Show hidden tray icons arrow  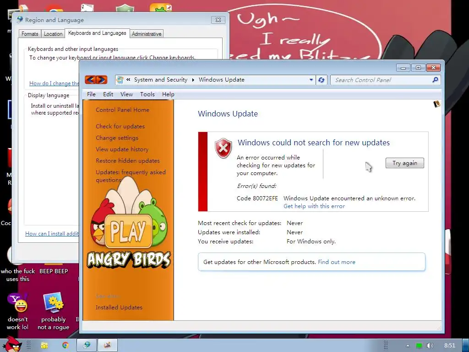[408, 346]
